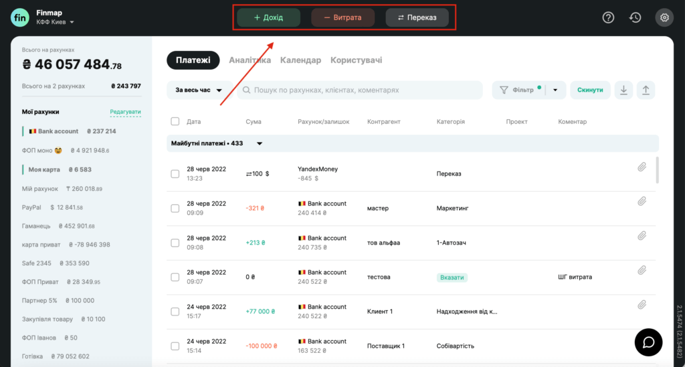Image resolution: width=685 pixels, height=367 pixels.
Task: Click attachment paperclip for YandexMoney transfer row
Action: [642, 167]
